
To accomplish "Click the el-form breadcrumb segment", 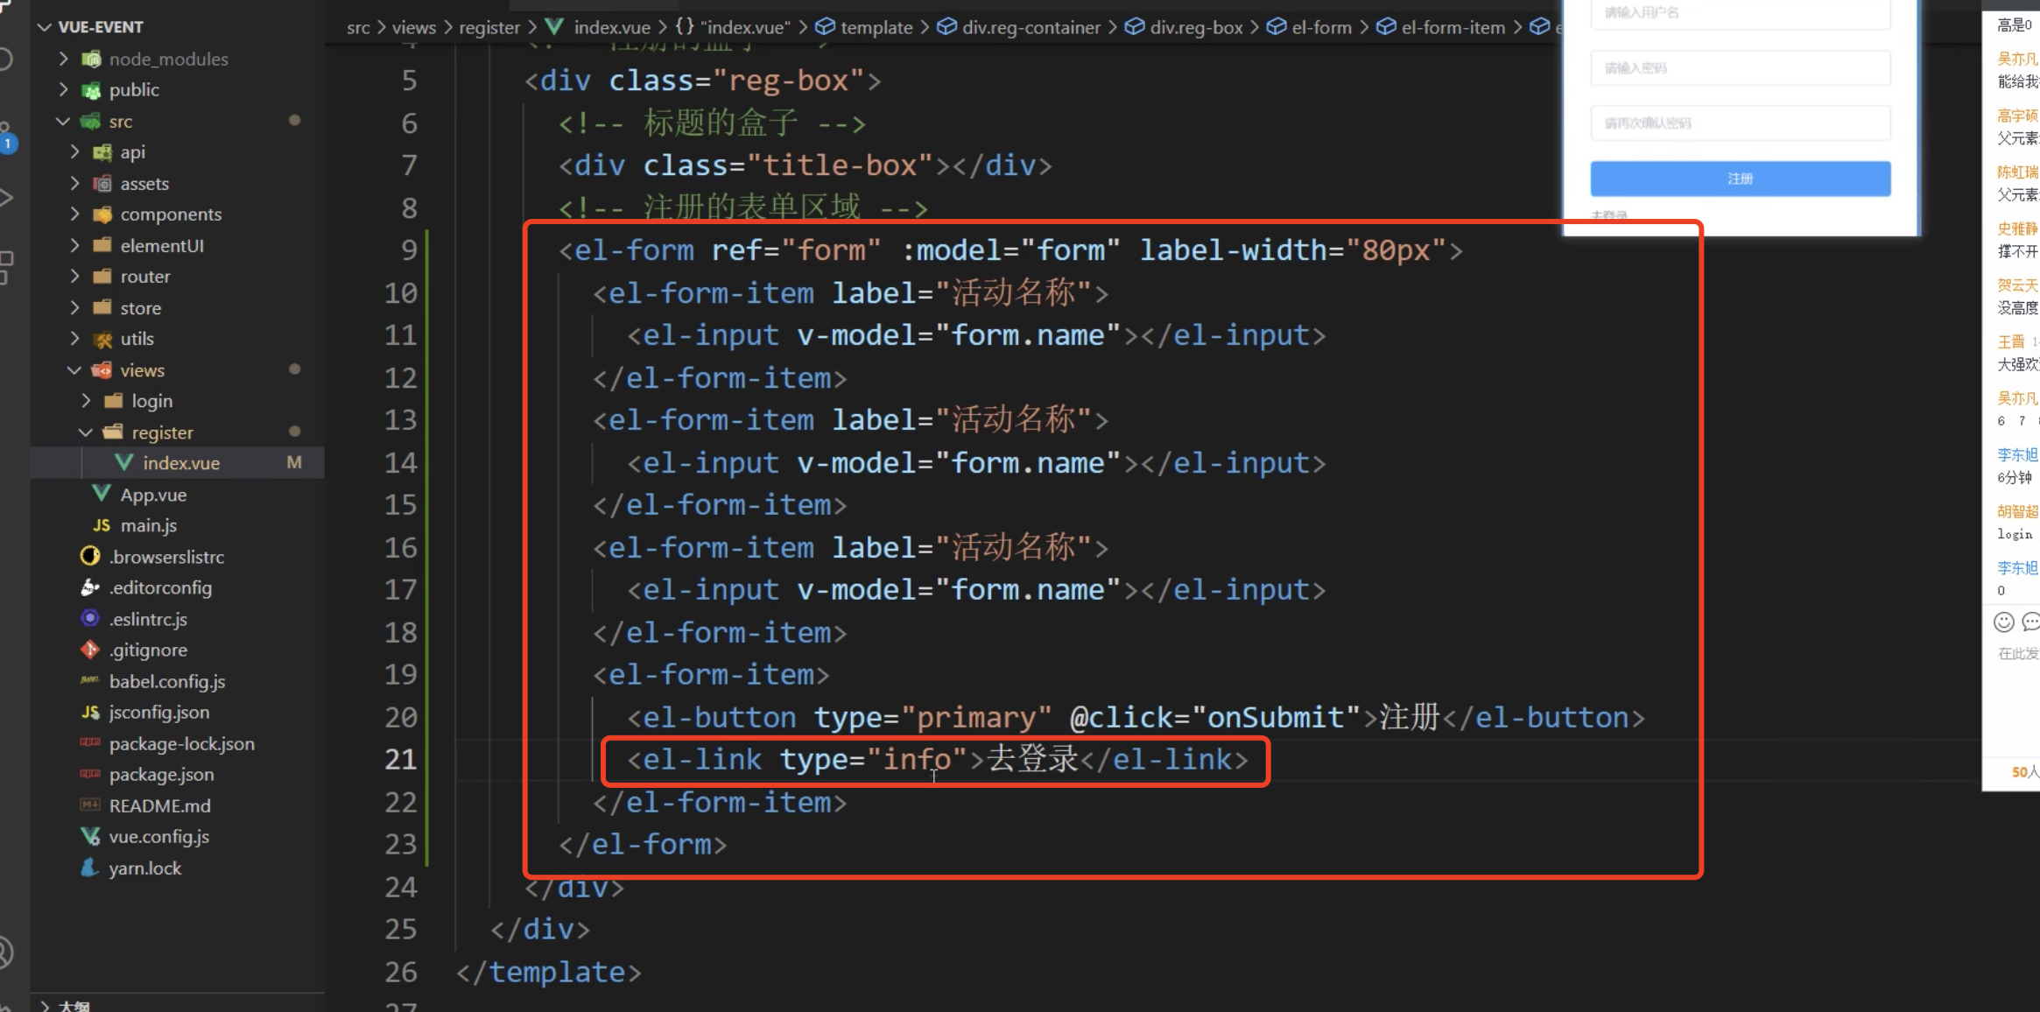I will pyautogui.click(x=1321, y=27).
